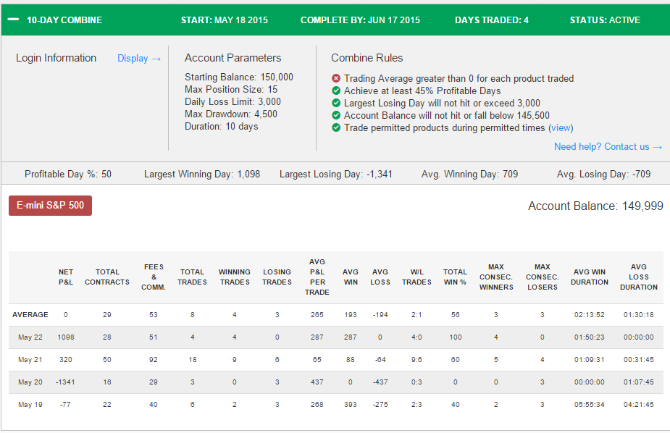Click Largest Winning Day: 1,098 stat
This screenshot has height=433, width=670.
(202, 175)
